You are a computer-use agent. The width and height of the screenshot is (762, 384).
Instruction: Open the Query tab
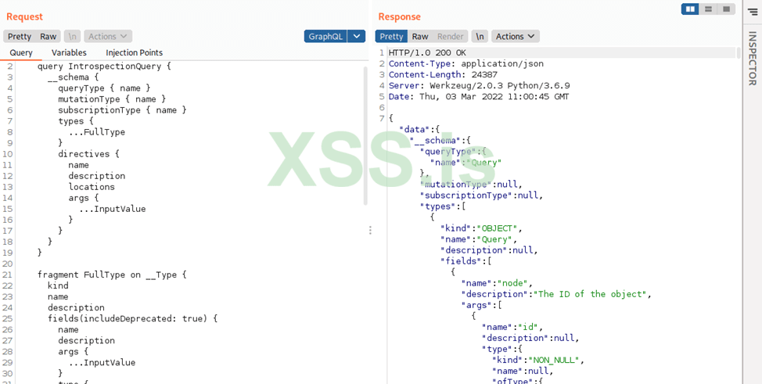pos(21,52)
